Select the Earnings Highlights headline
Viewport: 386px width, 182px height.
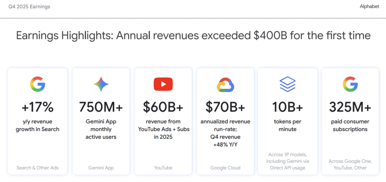(193, 36)
